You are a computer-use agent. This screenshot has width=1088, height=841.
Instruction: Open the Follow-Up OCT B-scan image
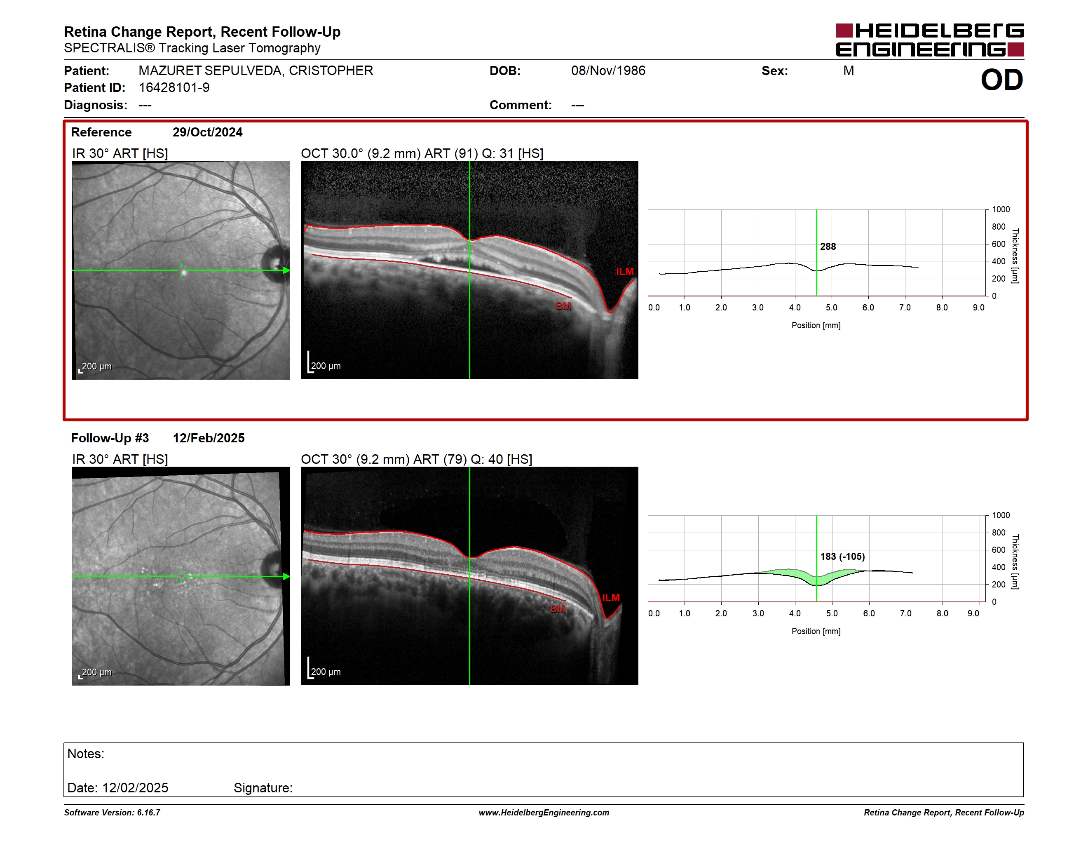click(469, 576)
